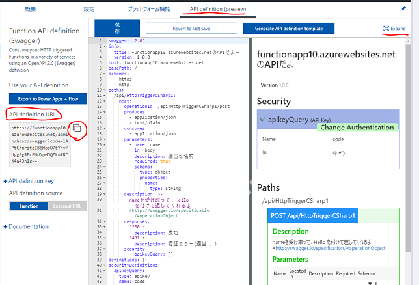Click the Parameters heading in preview
The image size is (419, 285).
pyautogui.click(x=290, y=259)
